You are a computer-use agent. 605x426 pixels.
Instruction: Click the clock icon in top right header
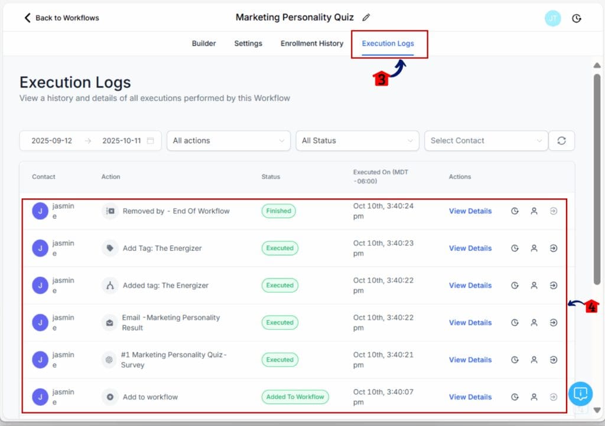coord(577,18)
